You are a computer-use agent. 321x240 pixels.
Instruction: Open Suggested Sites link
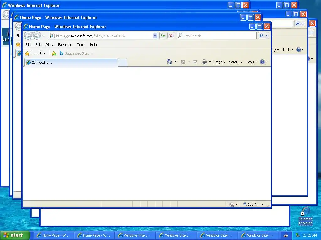pyautogui.click(x=76, y=53)
